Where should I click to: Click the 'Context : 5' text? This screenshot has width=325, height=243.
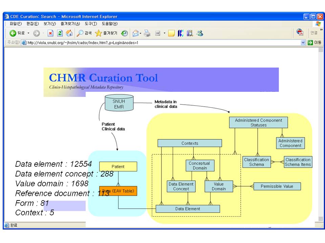[x=35, y=212]
